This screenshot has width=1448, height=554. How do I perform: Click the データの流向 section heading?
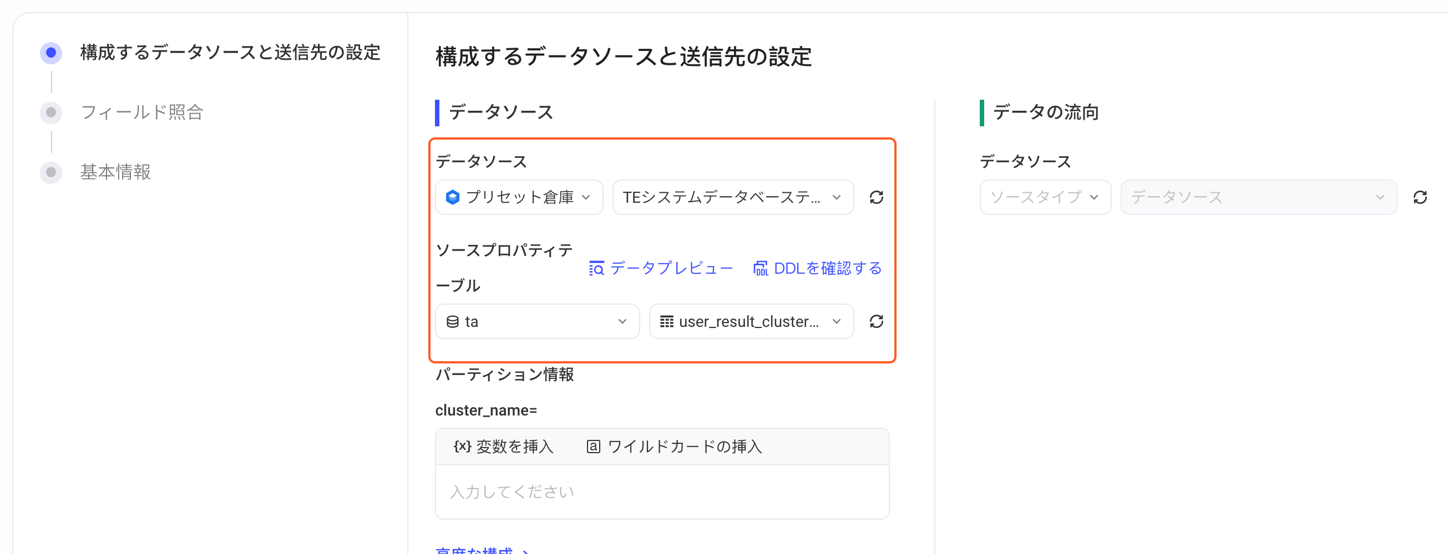tap(1046, 112)
